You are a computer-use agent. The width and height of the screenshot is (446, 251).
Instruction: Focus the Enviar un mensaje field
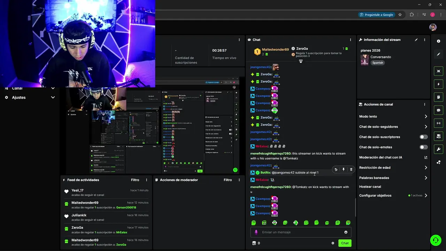(301, 232)
